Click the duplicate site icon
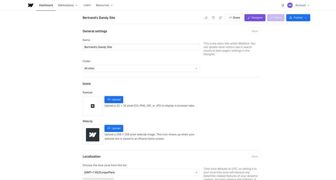 [220, 17]
